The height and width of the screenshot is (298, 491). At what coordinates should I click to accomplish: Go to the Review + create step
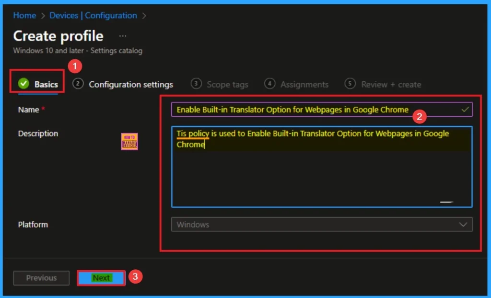pyautogui.click(x=383, y=84)
